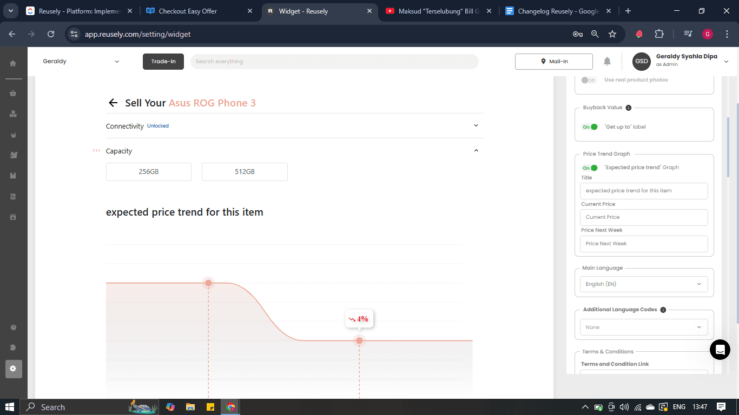Image resolution: width=739 pixels, height=415 pixels.
Task: Switch to the Reusely - Platform tab
Action: (80, 11)
